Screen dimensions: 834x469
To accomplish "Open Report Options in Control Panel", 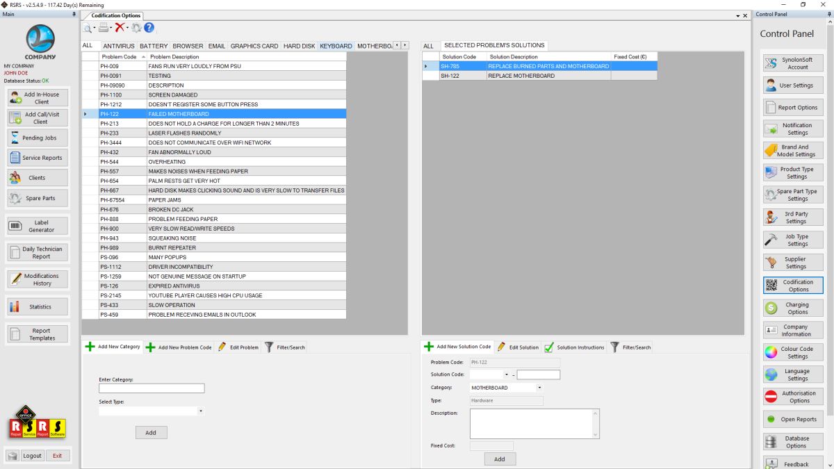I will [793, 108].
